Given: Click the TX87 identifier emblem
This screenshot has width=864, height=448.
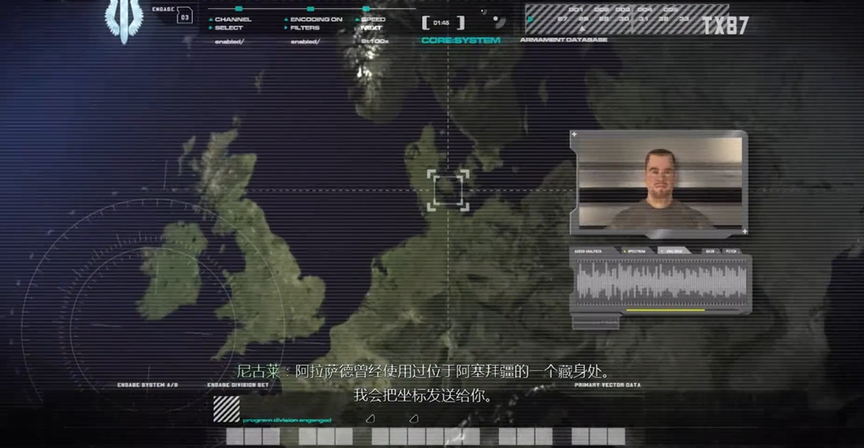Looking at the screenshot, I should (724, 26).
